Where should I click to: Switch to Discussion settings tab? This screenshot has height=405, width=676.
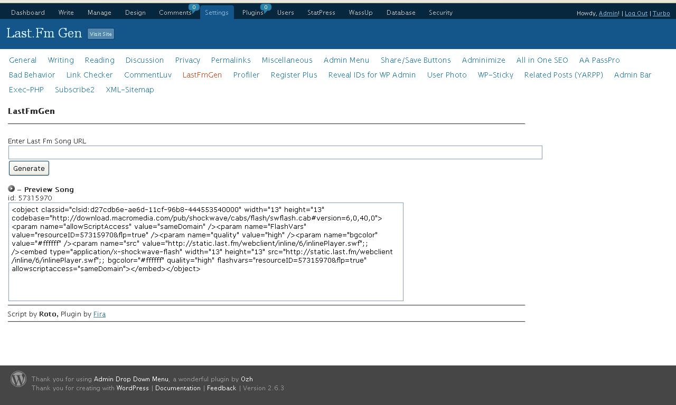coord(145,60)
